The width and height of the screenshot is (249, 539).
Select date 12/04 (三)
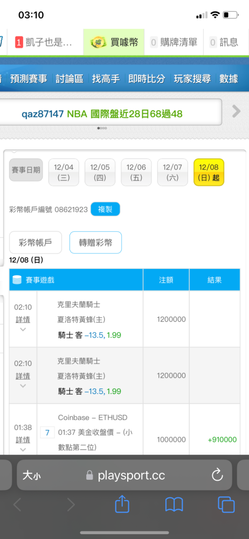pos(64,172)
